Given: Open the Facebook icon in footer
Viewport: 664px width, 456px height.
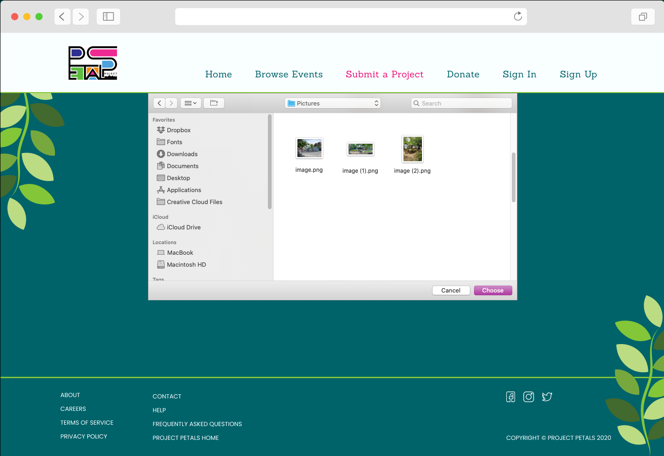Looking at the screenshot, I should 510,397.
